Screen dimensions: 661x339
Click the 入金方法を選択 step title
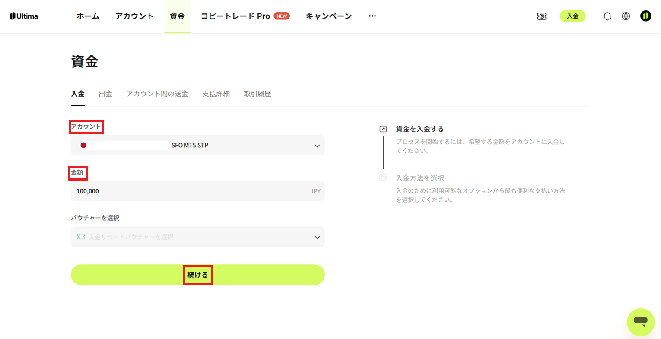420,178
